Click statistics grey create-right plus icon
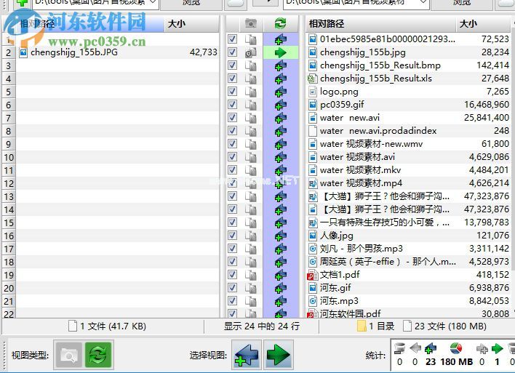This screenshot has height=373, width=515. [x=482, y=348]
